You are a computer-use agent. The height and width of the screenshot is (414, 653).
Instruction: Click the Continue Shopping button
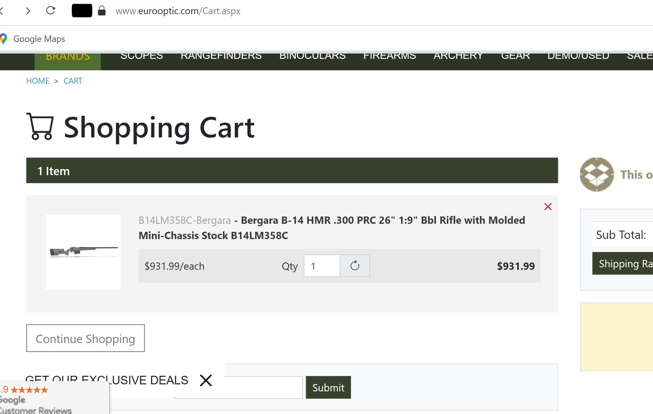pyautogui.click(x=85, y=338)
